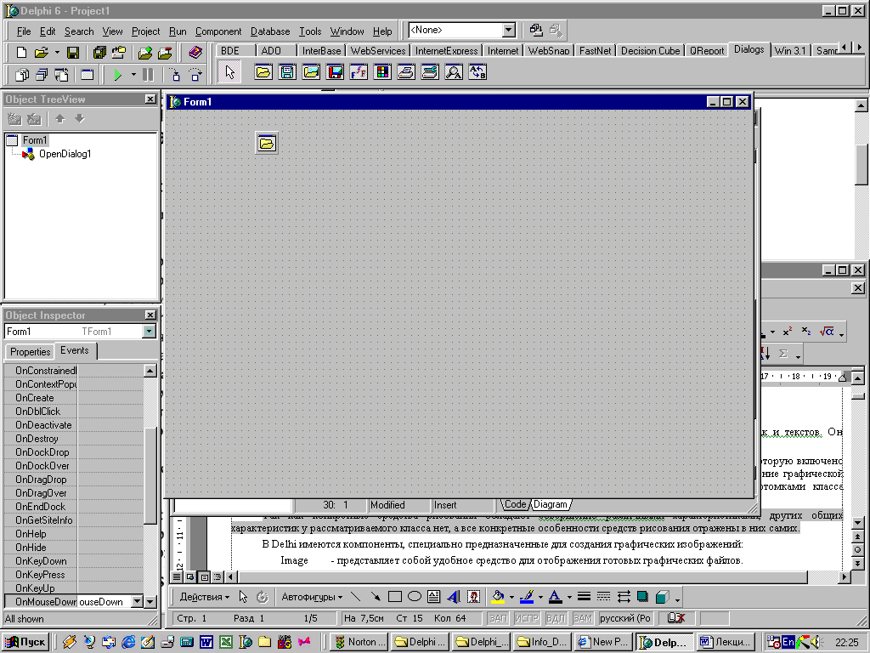
Task: Click the Пуск Start button
Action: pyautogui.click(x=25, y=642)
